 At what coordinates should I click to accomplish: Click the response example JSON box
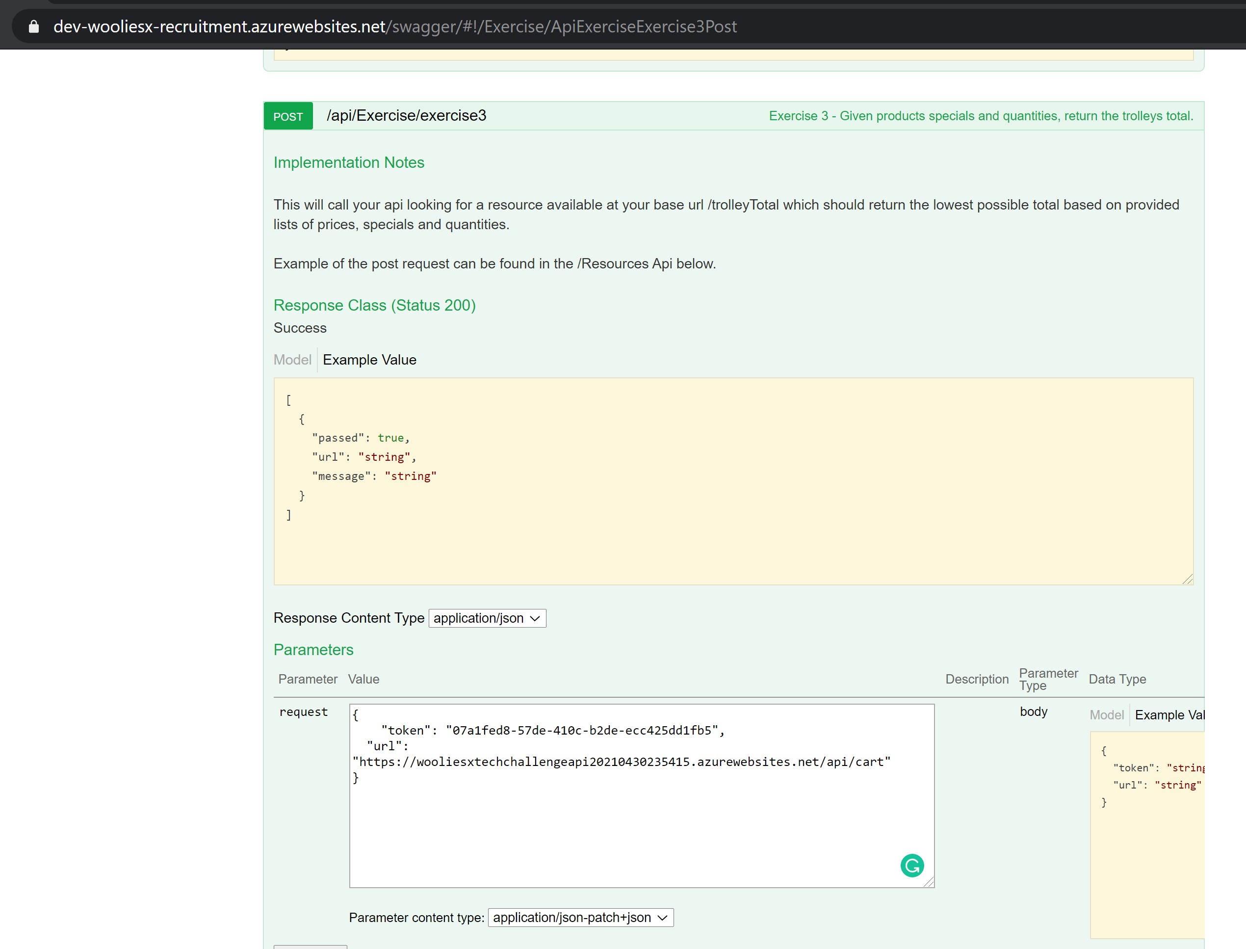(x=733, y=481)
